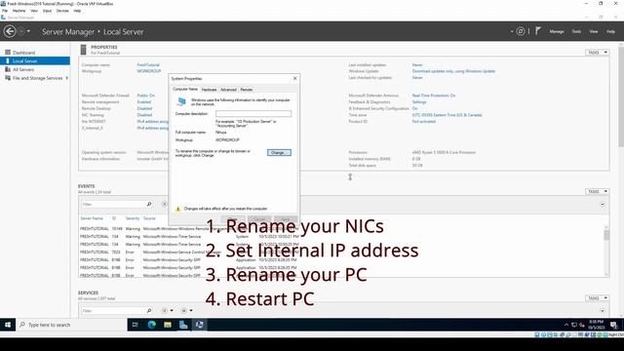Click Real-Time Protection: On link
624x351 pixels.
[x=434, y=96]
